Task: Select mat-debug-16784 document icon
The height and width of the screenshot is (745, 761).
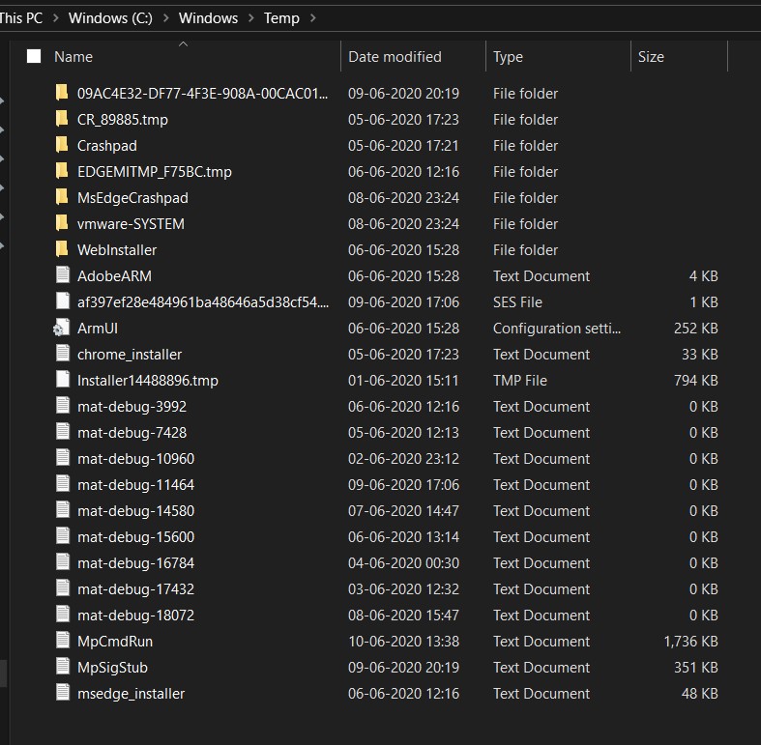Action: click(x=62, y=562)
